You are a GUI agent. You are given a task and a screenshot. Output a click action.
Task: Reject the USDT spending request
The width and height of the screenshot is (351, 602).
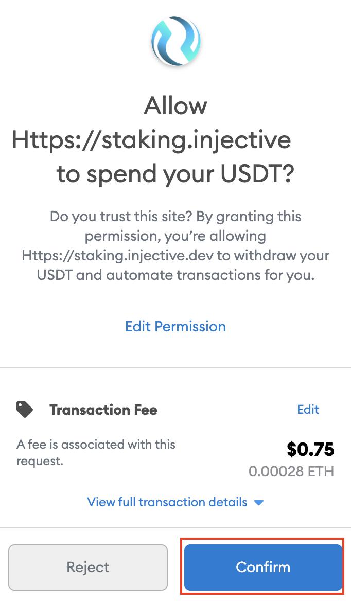(x=88, y=567)
